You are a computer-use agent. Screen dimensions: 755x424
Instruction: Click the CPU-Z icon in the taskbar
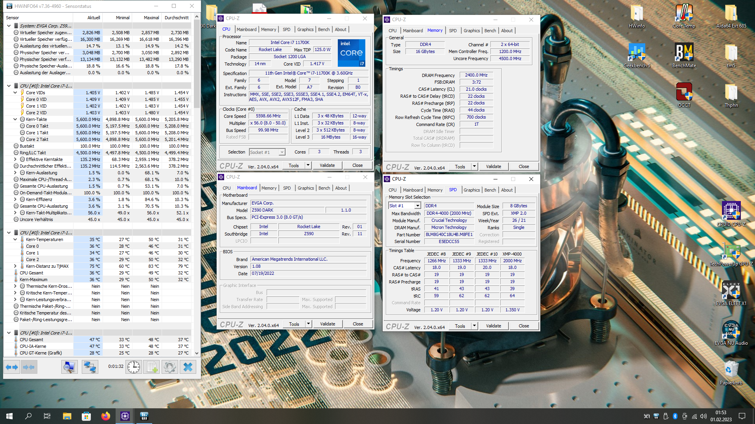click(125, 416)
